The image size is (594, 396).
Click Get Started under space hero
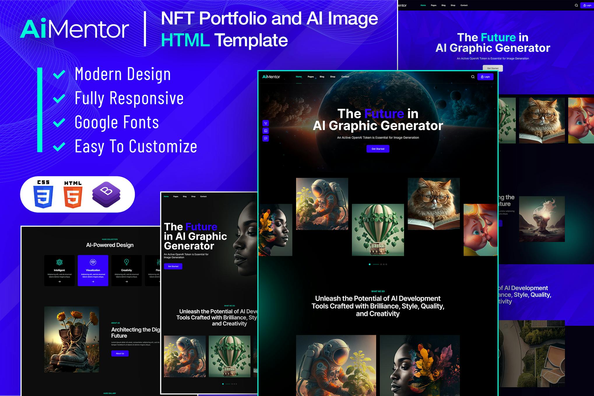pyautogui.click(x=378, y=149)
